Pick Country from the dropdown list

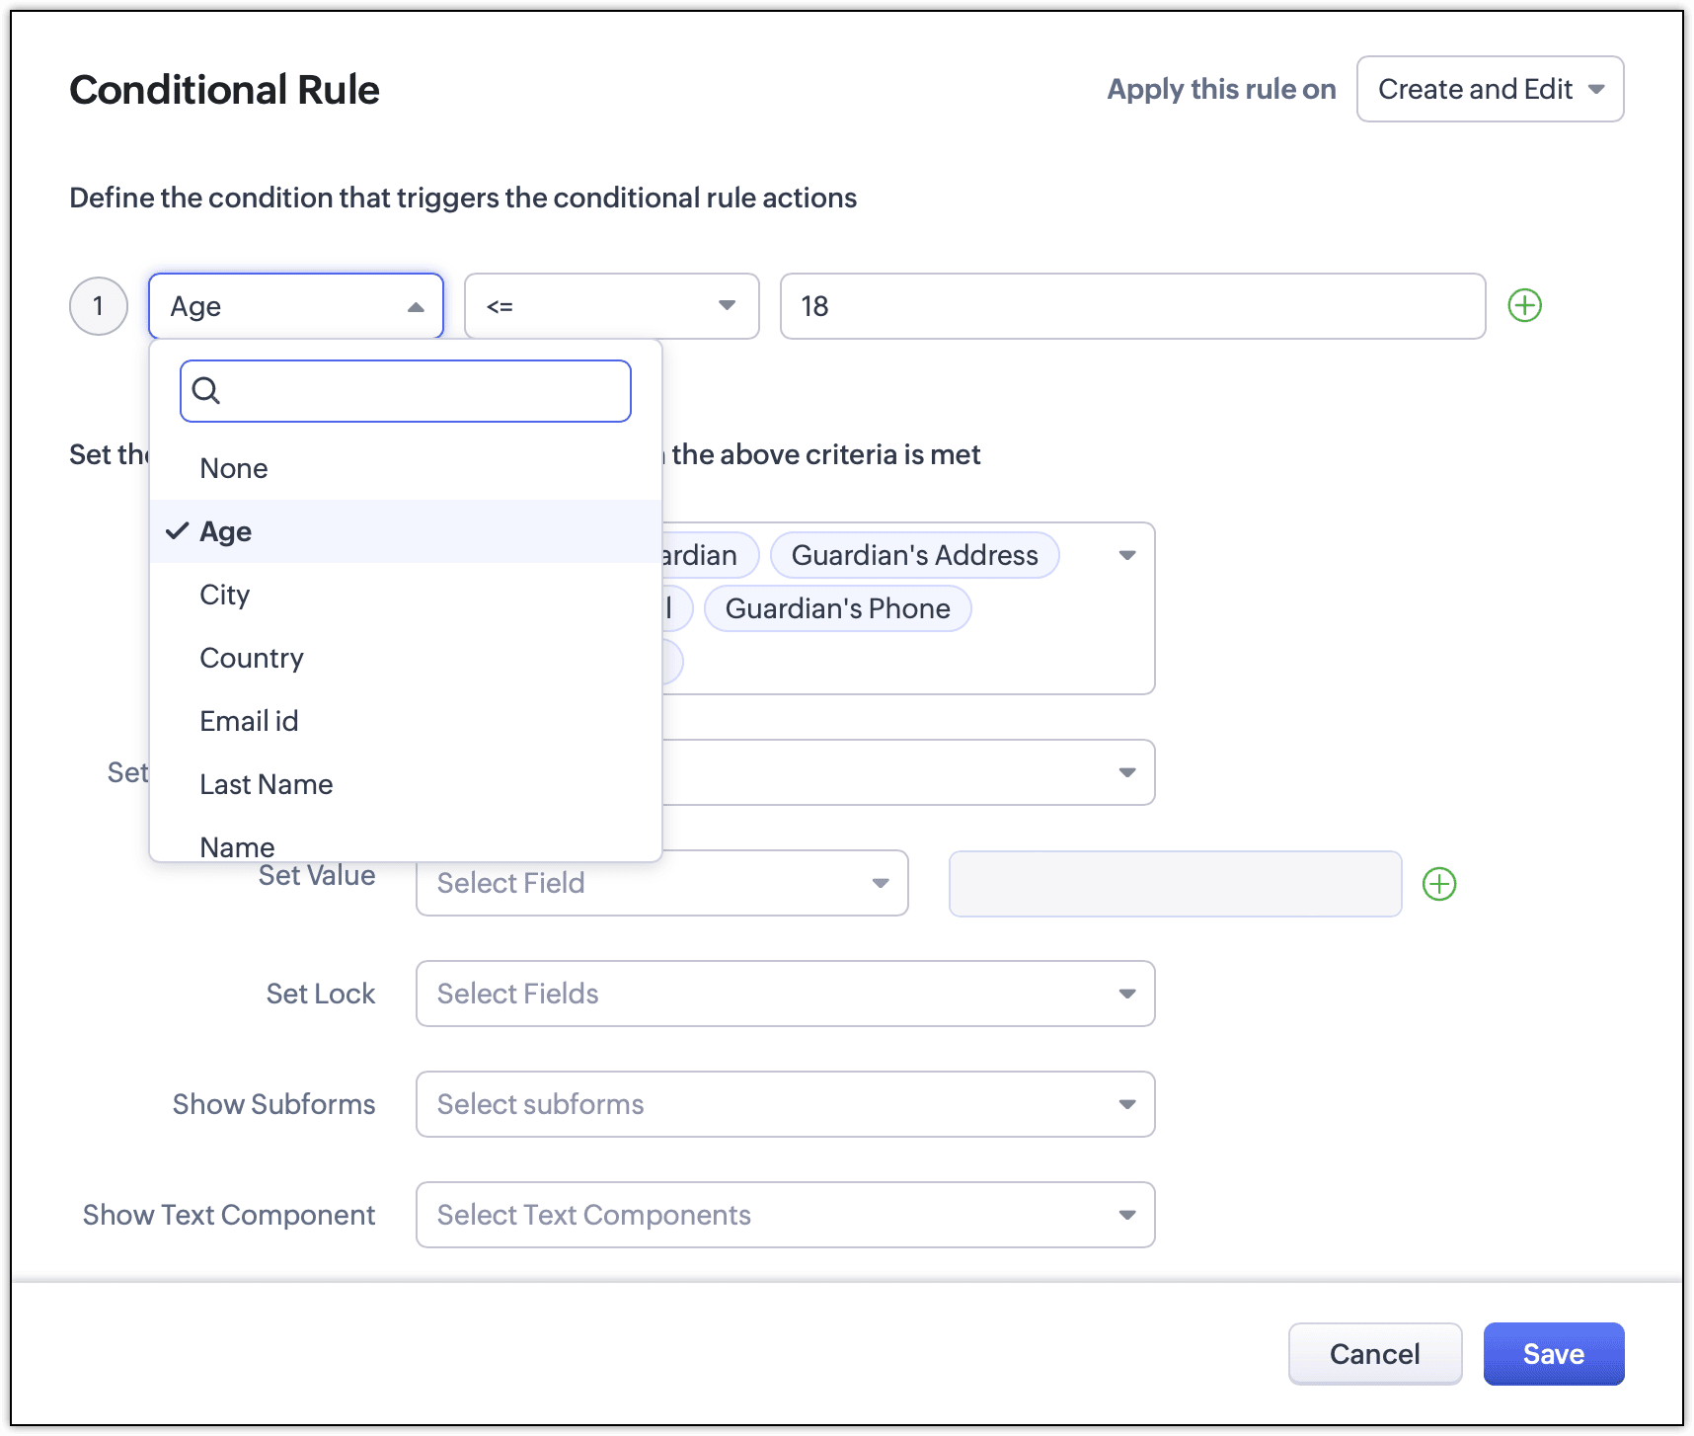(252, 658)
